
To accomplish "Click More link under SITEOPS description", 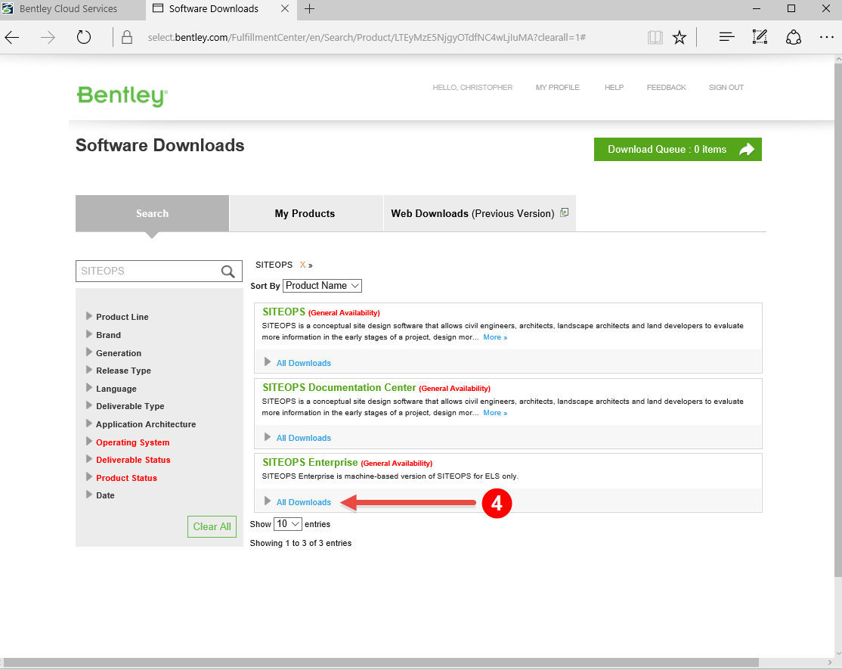I will [494, 337].
